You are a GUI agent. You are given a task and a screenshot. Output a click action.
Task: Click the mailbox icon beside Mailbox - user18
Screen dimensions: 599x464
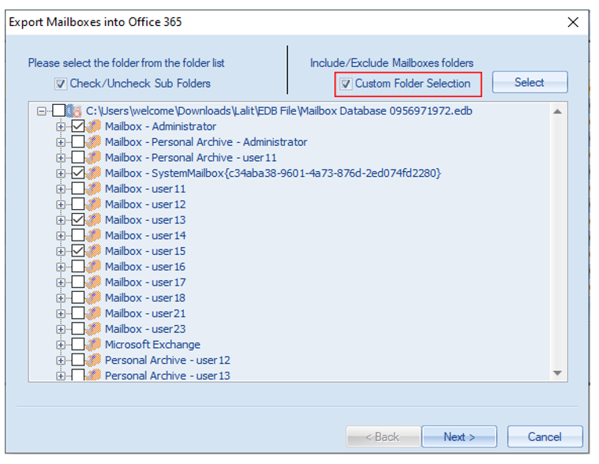click(94, 297)
